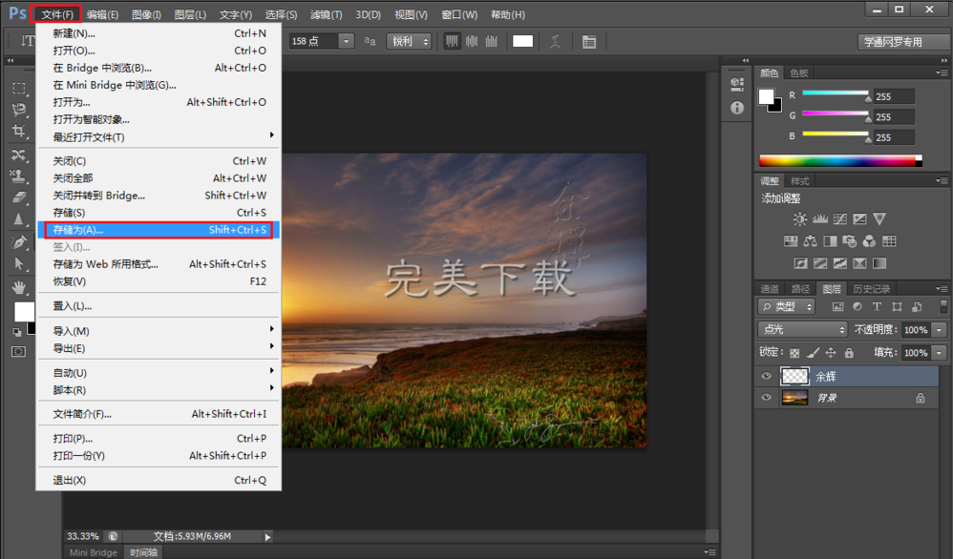Switch to the 历史记录 tab
The width and height of the screenshot is (953, 559).
(x=870, y=289)
